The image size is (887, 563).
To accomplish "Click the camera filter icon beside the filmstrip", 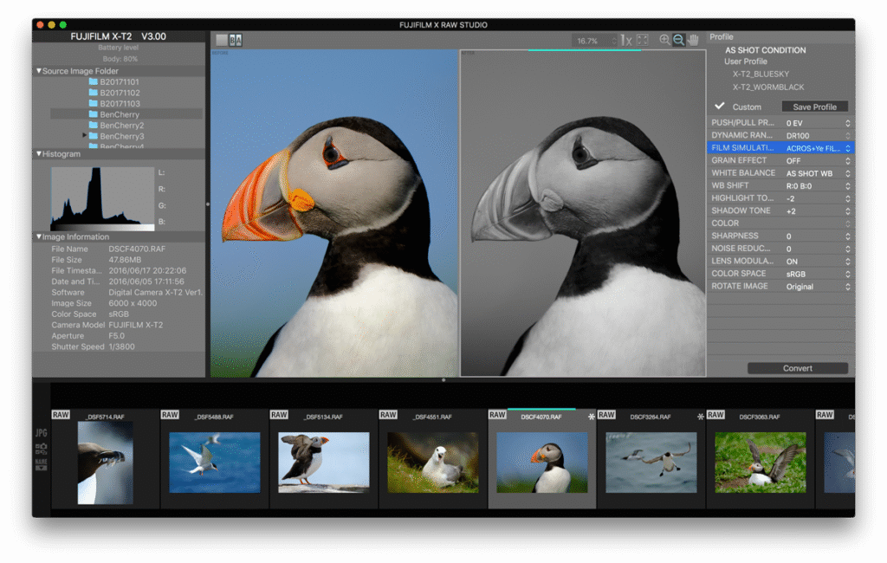I will 40,447.
